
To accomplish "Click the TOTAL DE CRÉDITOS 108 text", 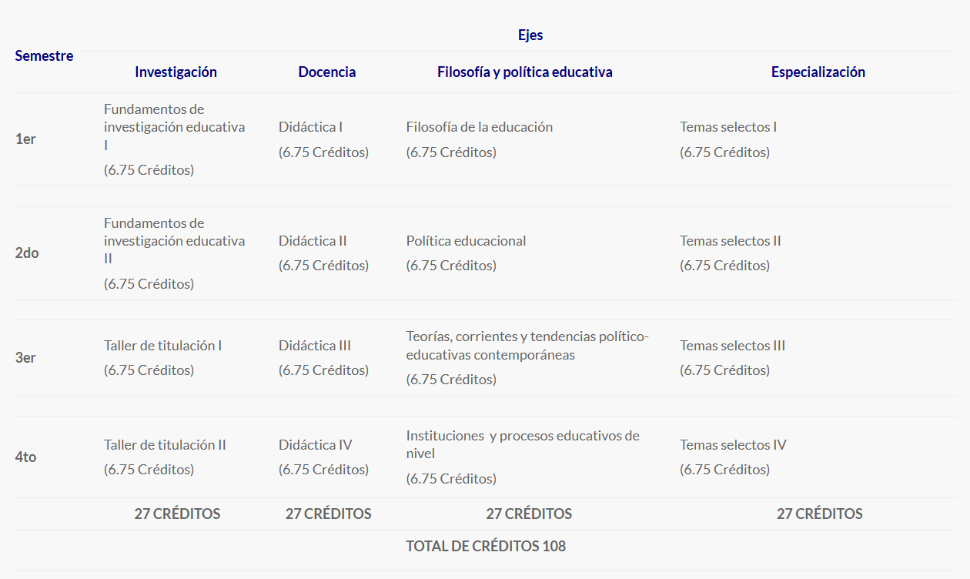I will coord(486,546).
